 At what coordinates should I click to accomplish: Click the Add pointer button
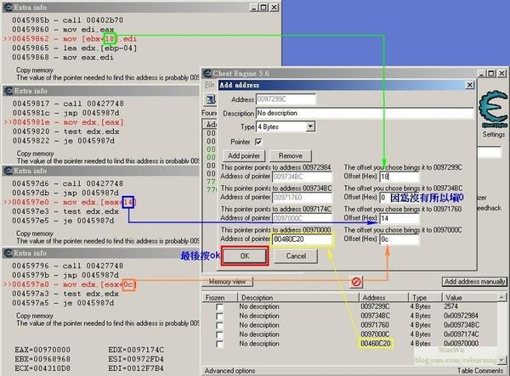coord(244,156)
